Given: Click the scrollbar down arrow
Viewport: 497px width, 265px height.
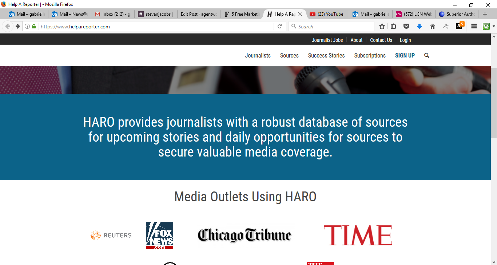Looking at the screenshot, I should pos(494,262).
